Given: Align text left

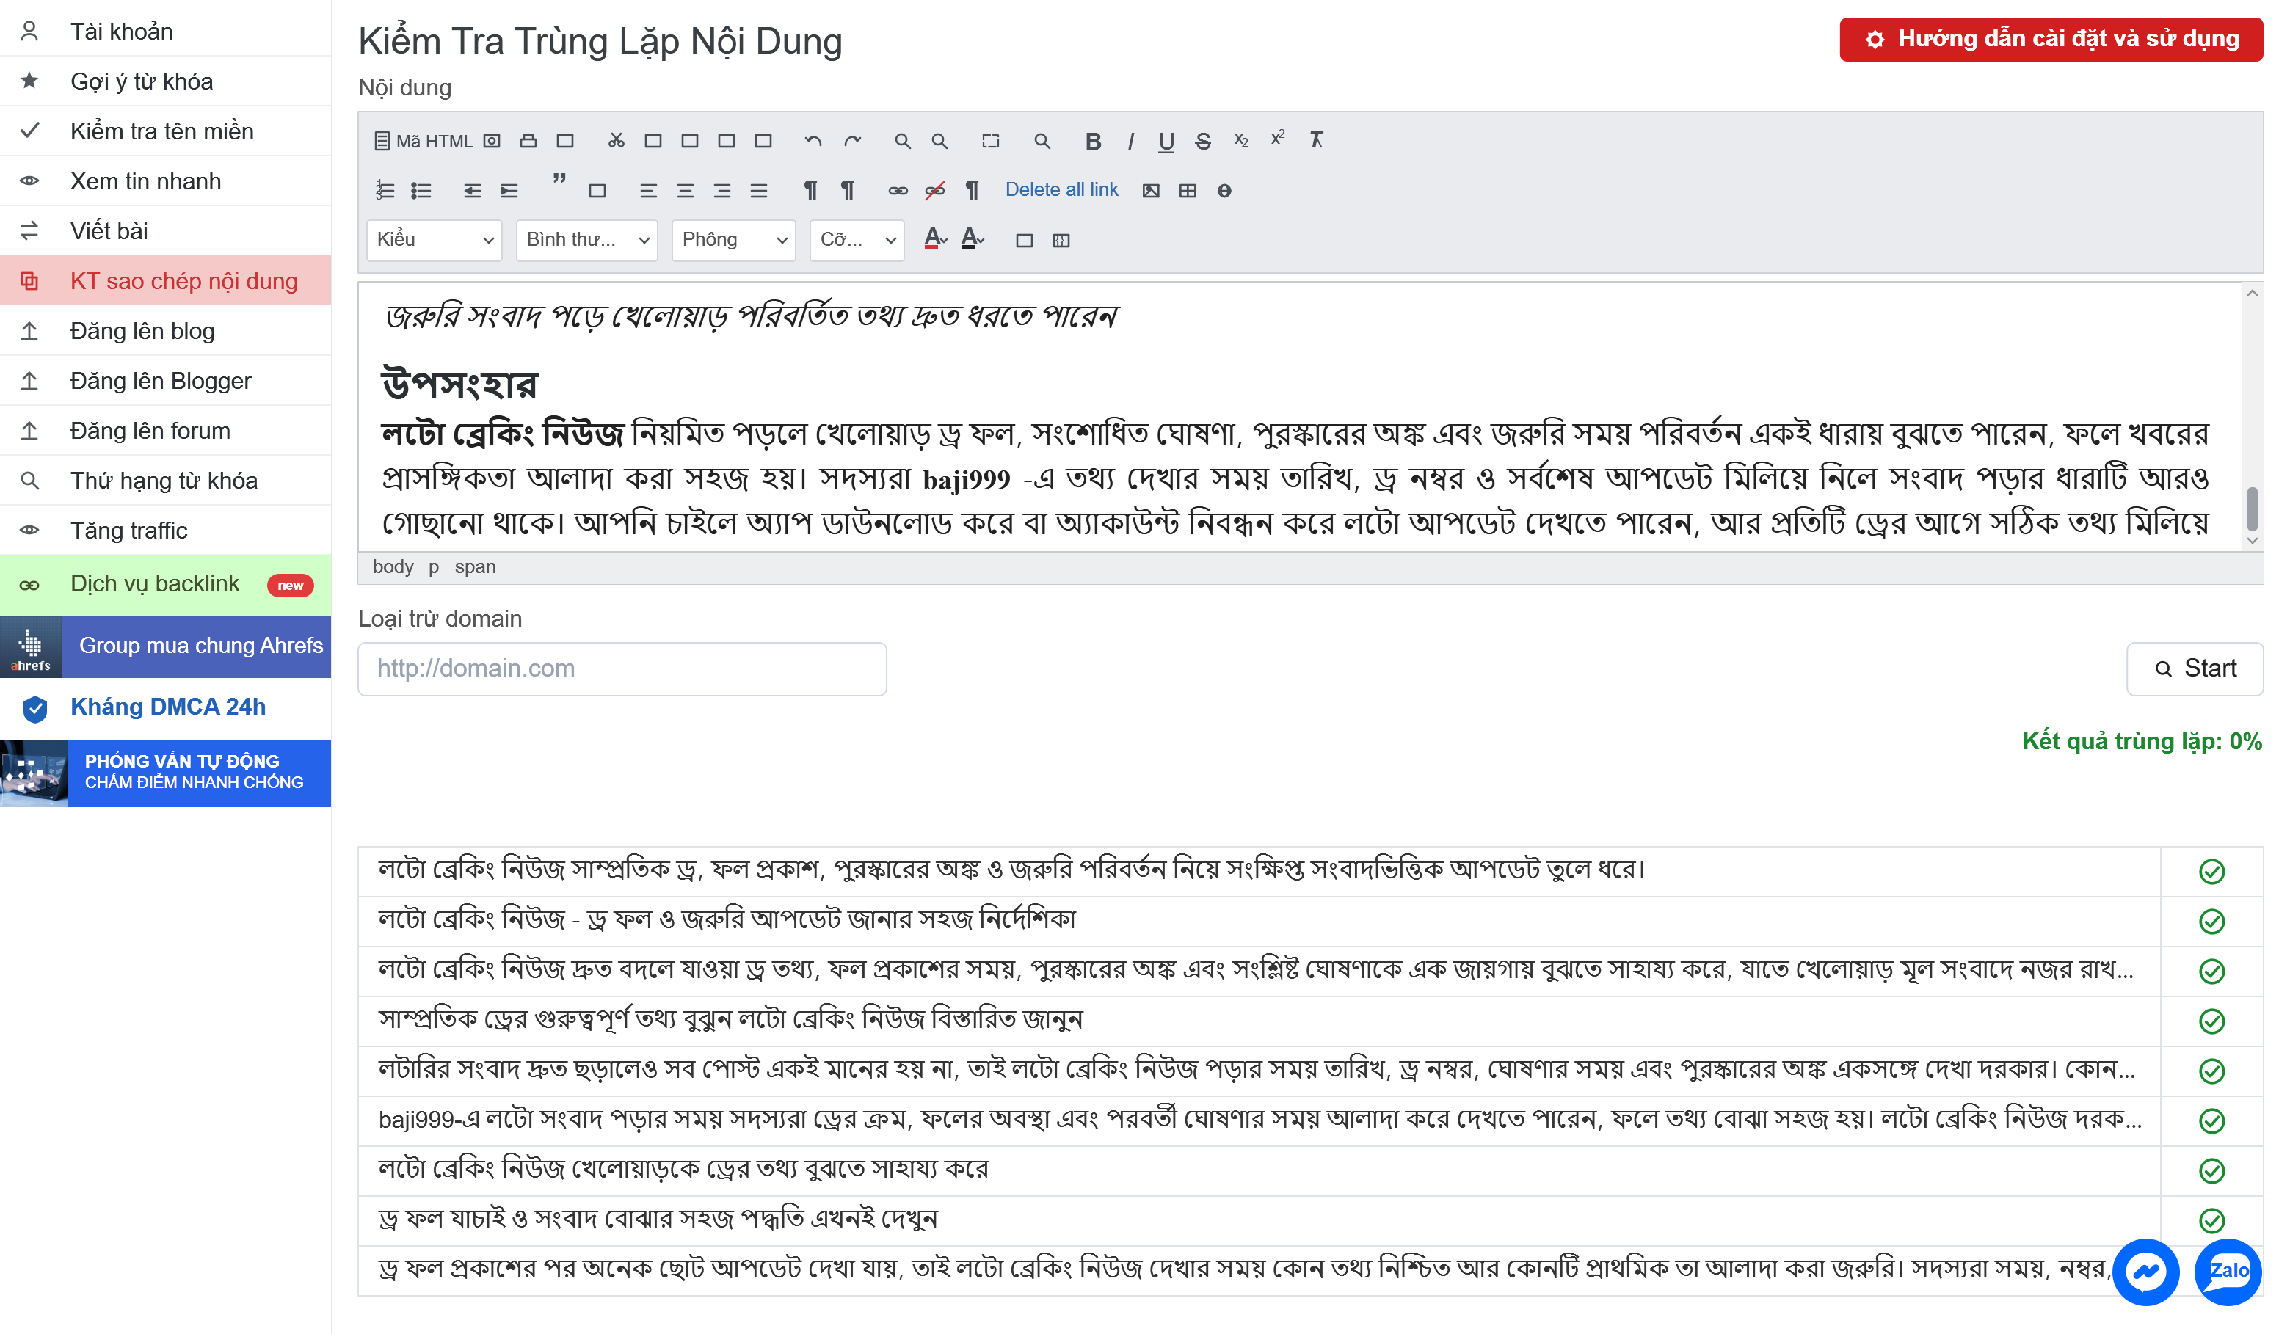Looking at the screenshot, I should (648, 191).
